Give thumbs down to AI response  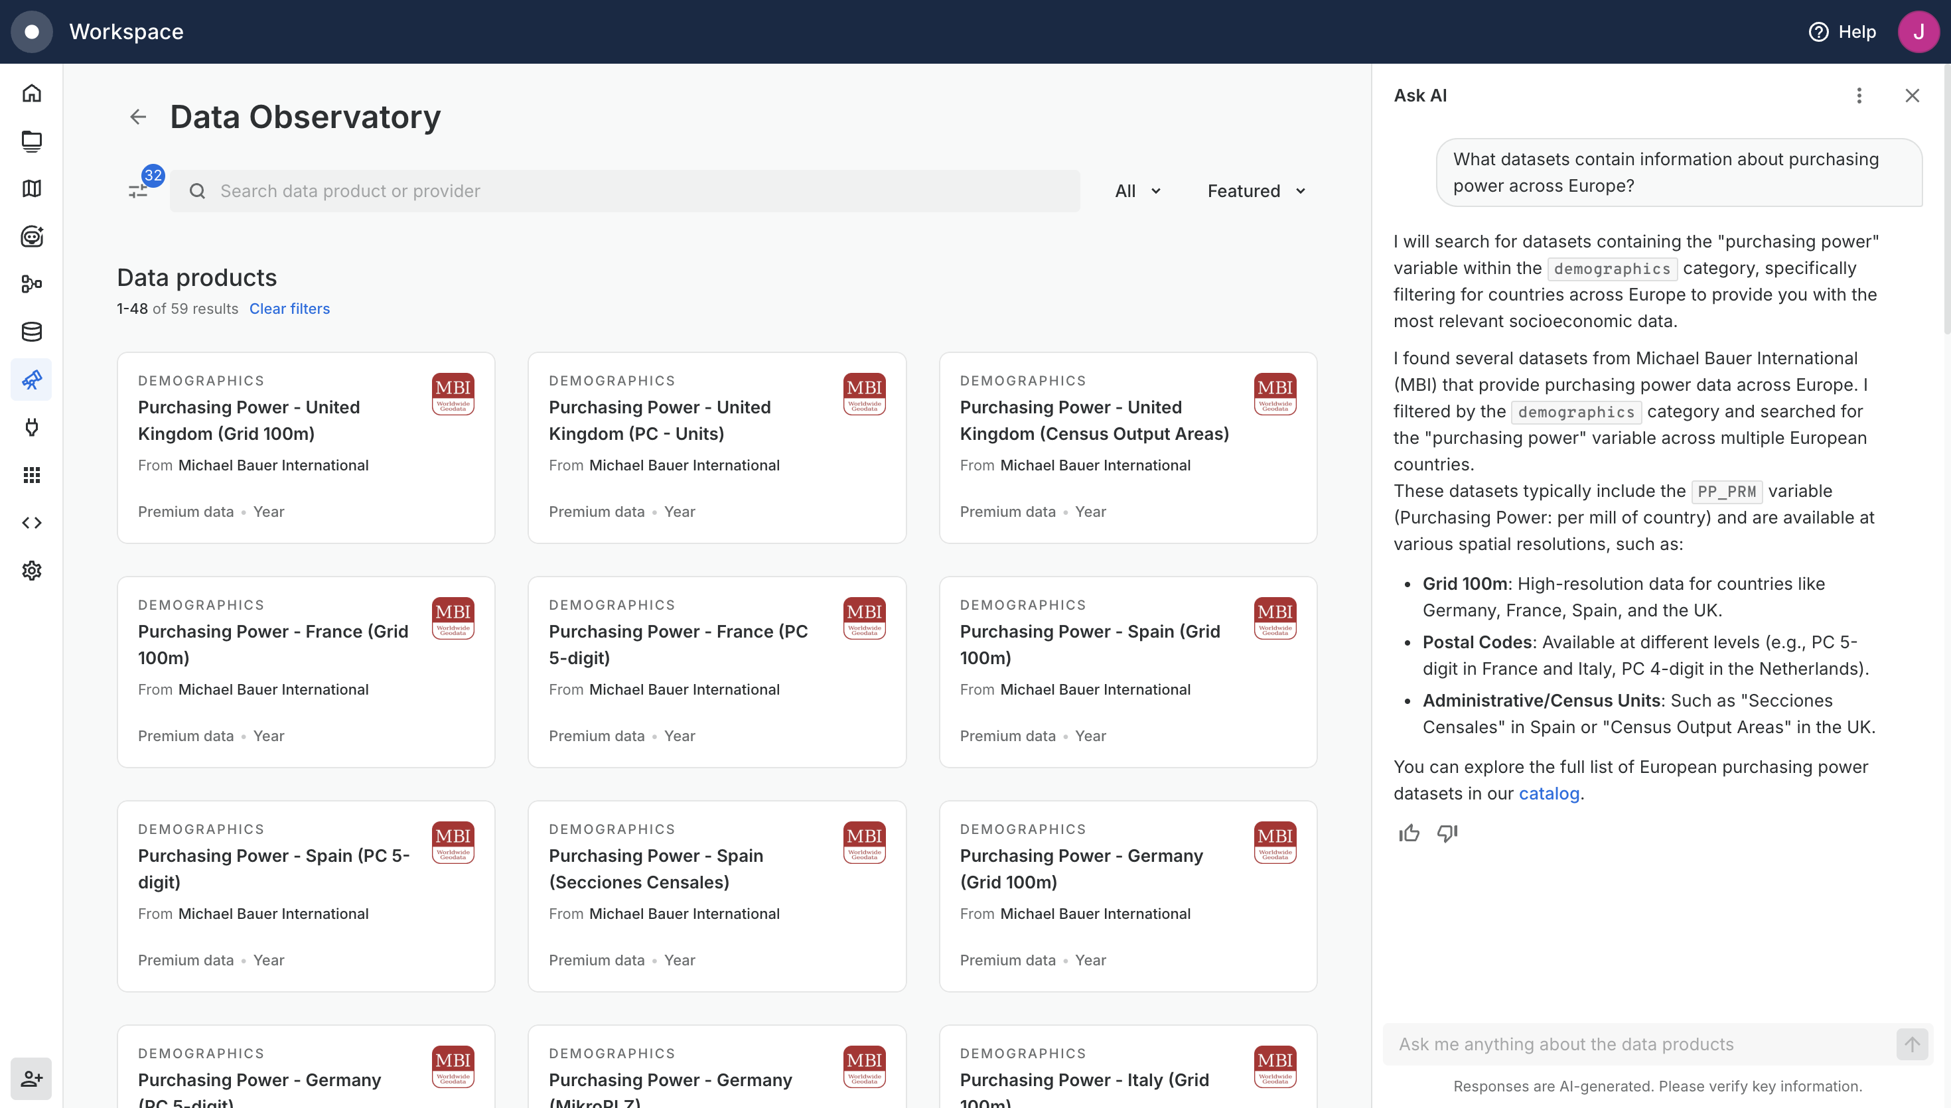coord(1447,833)
